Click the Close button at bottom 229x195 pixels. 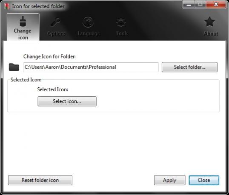click(204, 180)
